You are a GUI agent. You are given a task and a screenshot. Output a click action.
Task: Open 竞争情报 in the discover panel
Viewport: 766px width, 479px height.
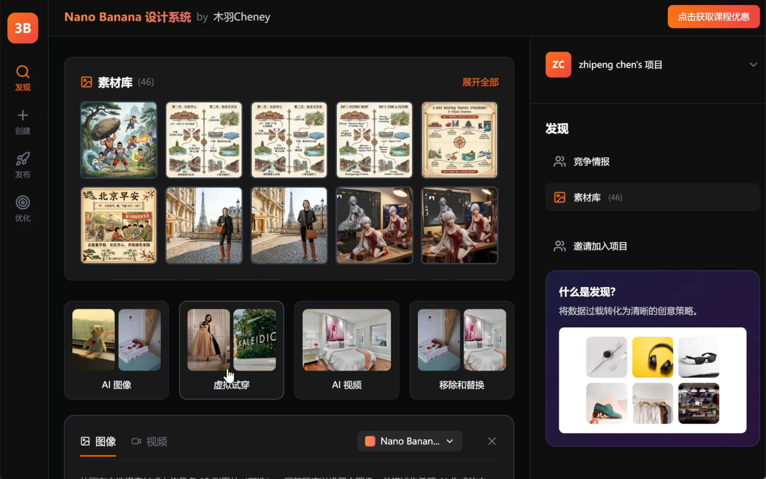tap(591, 162)
